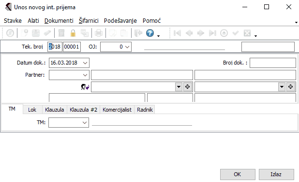Go to previous record arrow icon

(189, 33)
